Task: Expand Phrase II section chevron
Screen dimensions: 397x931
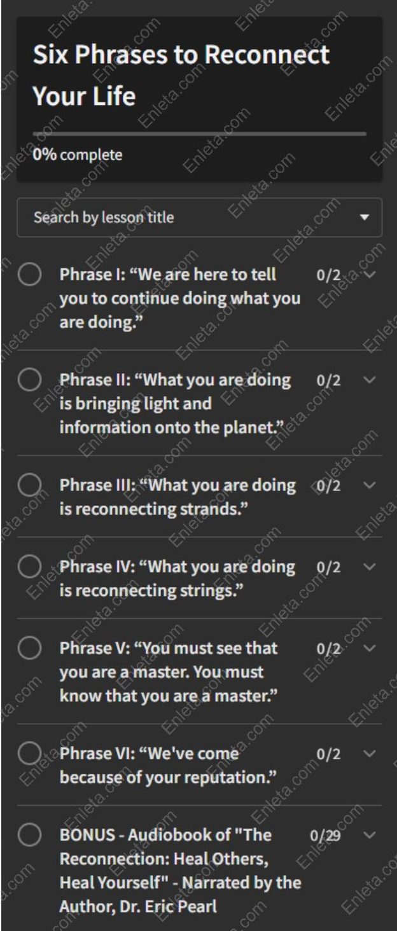Action: [369, 380]
